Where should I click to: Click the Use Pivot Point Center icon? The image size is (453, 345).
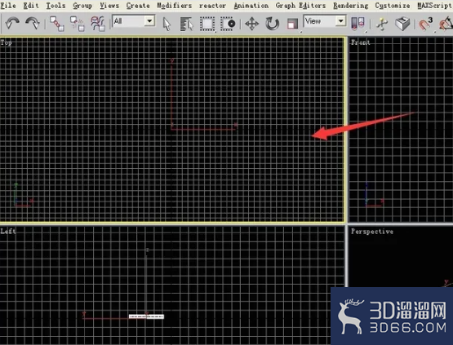(x=358, y=24)
